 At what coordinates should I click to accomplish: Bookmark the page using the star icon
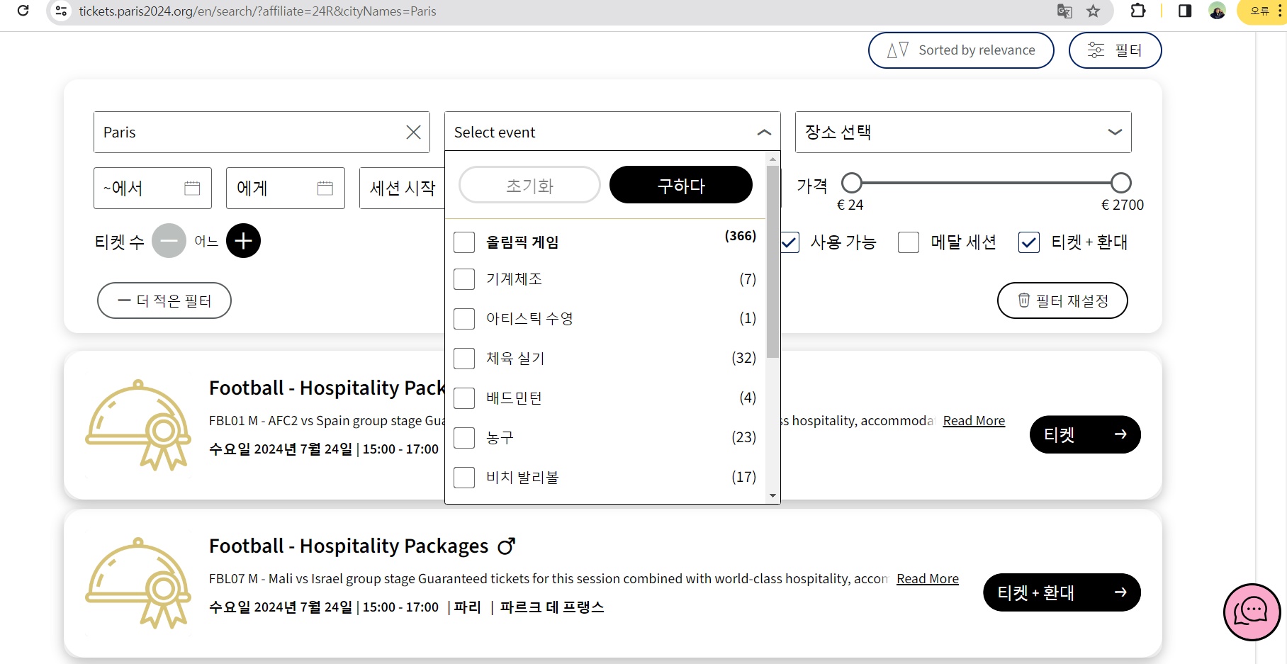point(1093,11)
